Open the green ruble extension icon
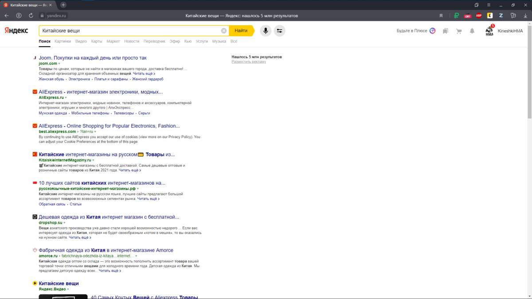Screen dimensions: 532x299 click(x=456, y=16)
